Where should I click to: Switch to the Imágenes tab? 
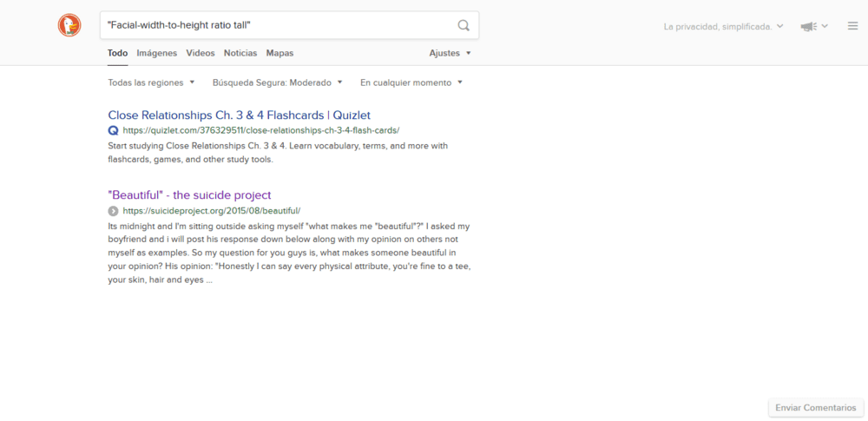tap(156, 53)
